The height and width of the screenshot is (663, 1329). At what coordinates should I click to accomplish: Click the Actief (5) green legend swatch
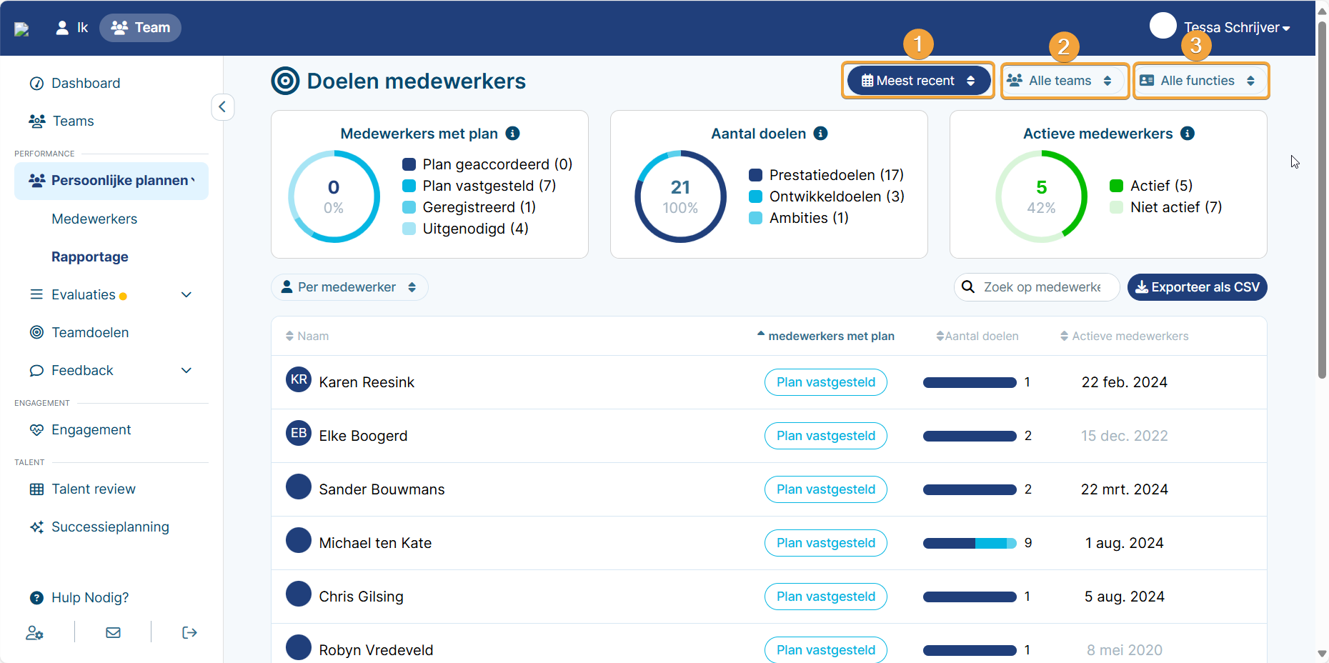(x=1117, y=186)
